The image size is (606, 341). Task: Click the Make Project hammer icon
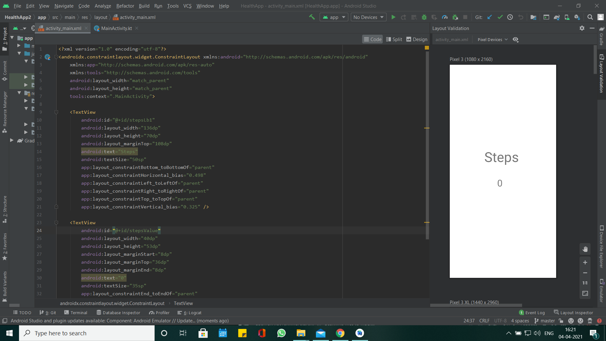pyautogui.click(x=312, y=17)
